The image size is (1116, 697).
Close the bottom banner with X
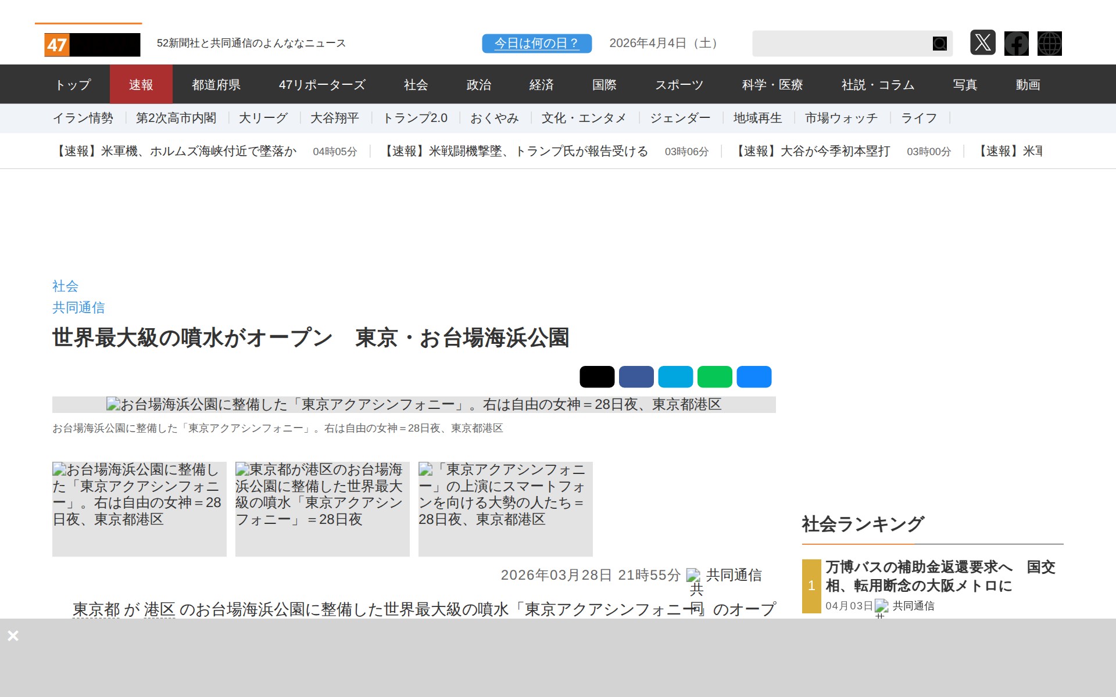tap(13, 635)
